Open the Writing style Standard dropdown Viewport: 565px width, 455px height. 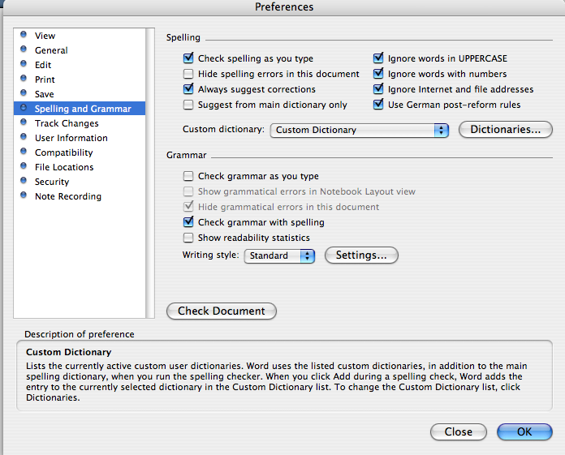279,256
